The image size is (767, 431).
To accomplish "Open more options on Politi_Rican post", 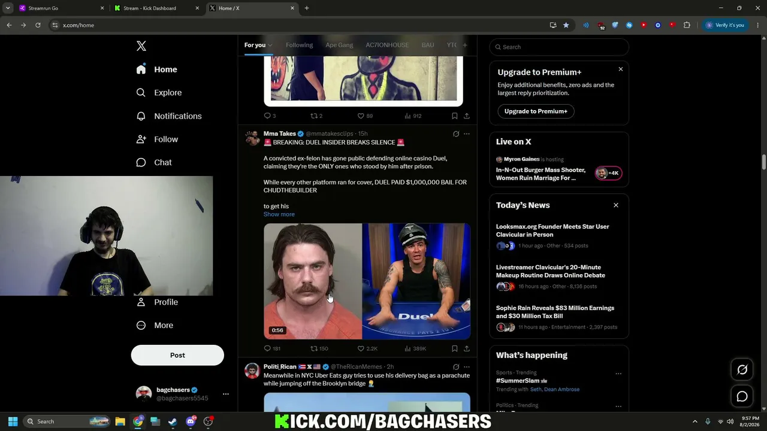I will (467, 367).
